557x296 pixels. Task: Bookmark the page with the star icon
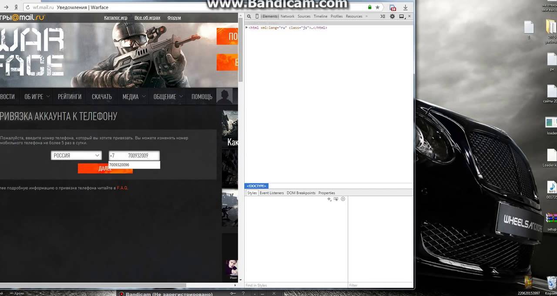click(377, 7)
